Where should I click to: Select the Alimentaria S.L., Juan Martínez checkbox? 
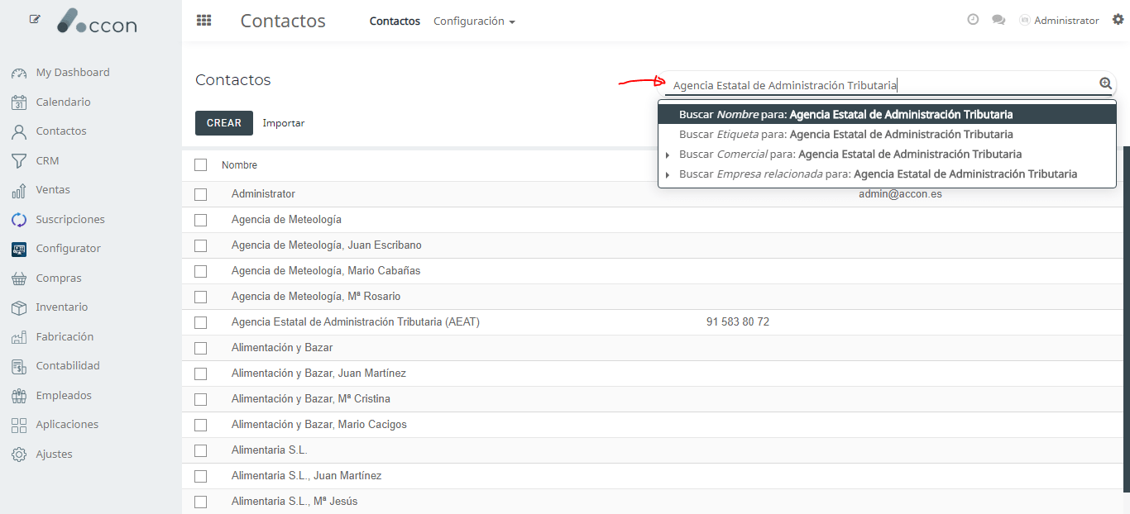pos(200,476)
